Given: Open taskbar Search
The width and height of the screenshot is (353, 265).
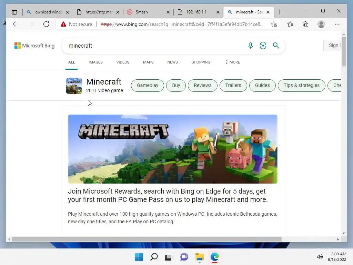Looking at the screenshot, I should pos(154,257).
